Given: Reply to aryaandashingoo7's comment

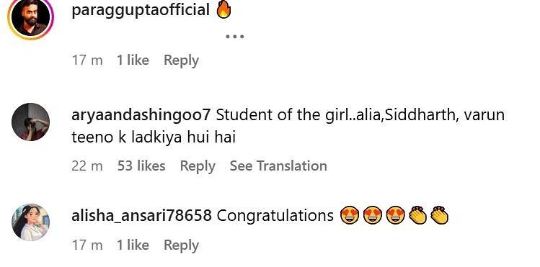Looking at the screenshot, I should click(198, 166).
